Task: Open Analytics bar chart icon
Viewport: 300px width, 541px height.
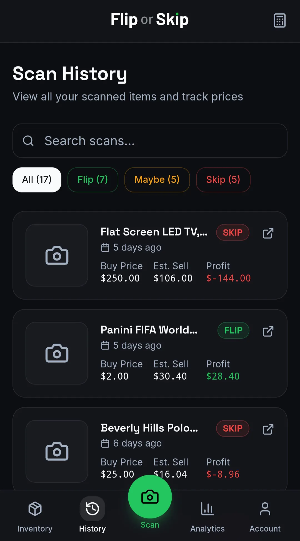Action: pos(207,509)
